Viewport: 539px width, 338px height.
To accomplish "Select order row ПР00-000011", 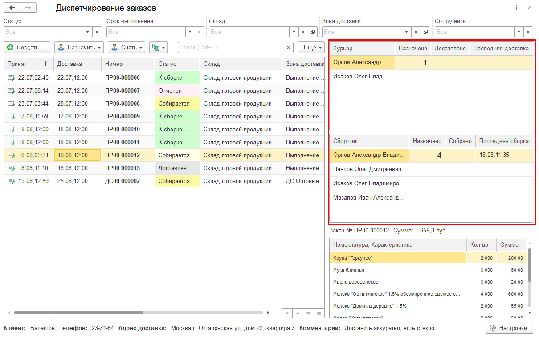I will (x=164, y=143).
